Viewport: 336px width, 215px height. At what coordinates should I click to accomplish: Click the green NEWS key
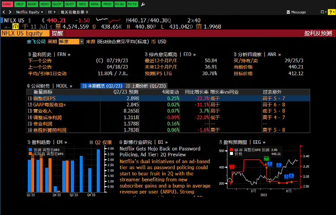(x=45, y=4)
